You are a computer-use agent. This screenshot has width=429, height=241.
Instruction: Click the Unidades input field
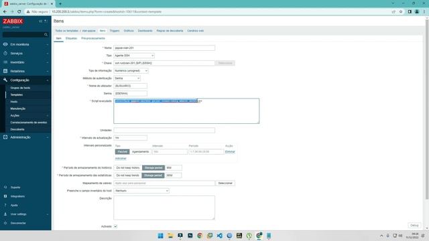[x=164, y=131]
